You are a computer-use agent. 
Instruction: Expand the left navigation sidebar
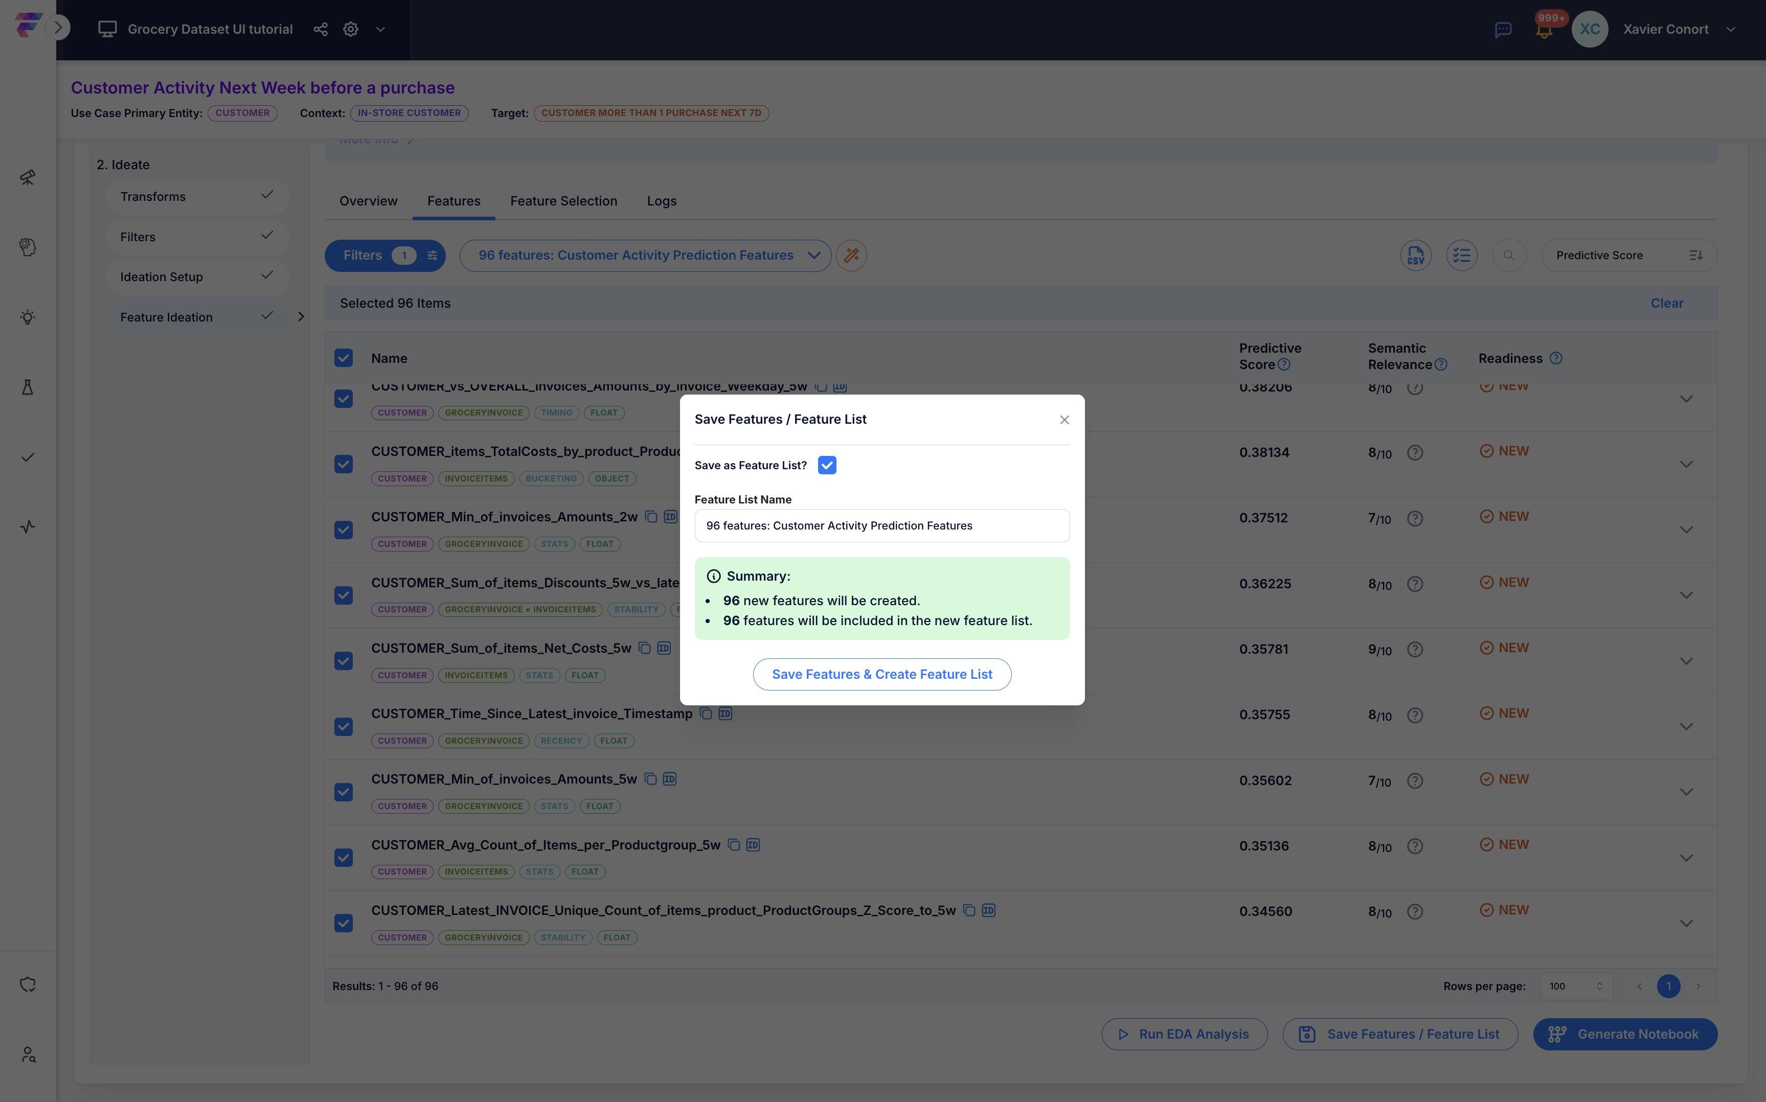tap(58, 28)
